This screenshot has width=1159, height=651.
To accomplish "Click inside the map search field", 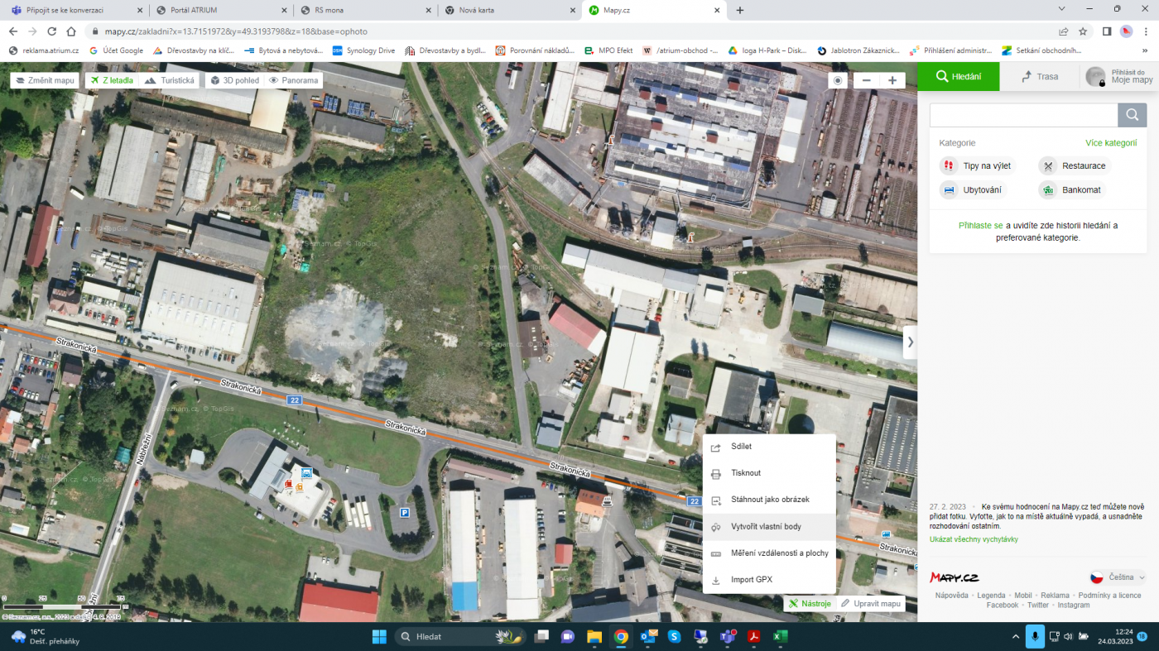I will (x=1023, y=115).
